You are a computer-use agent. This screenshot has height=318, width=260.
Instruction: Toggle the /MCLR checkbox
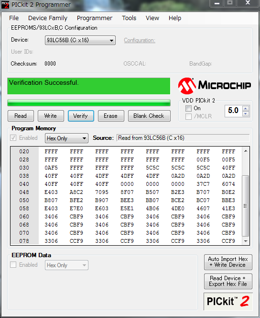[x=188, y=116]
